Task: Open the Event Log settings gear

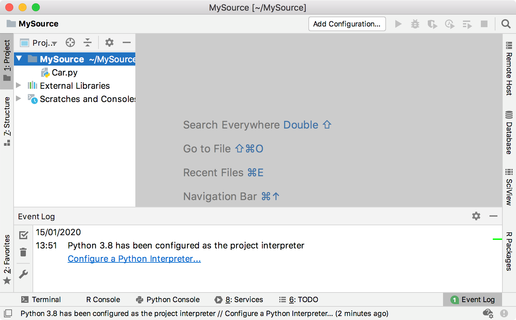Action: click(476, 216)
